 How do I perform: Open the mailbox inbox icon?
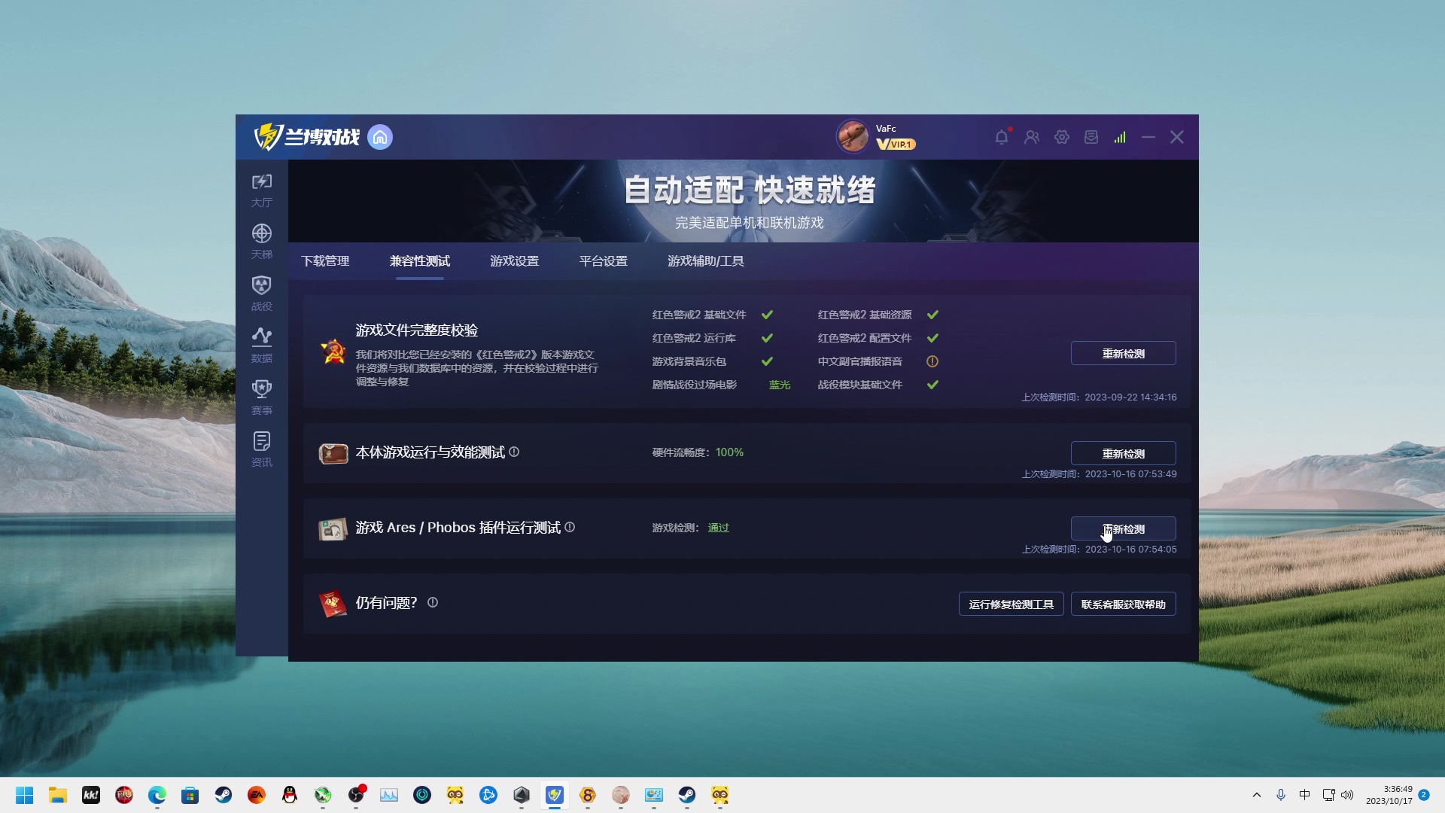pos(1091,137)
